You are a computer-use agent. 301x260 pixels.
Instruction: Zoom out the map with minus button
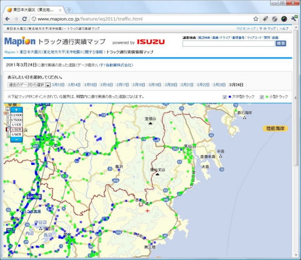16,140
